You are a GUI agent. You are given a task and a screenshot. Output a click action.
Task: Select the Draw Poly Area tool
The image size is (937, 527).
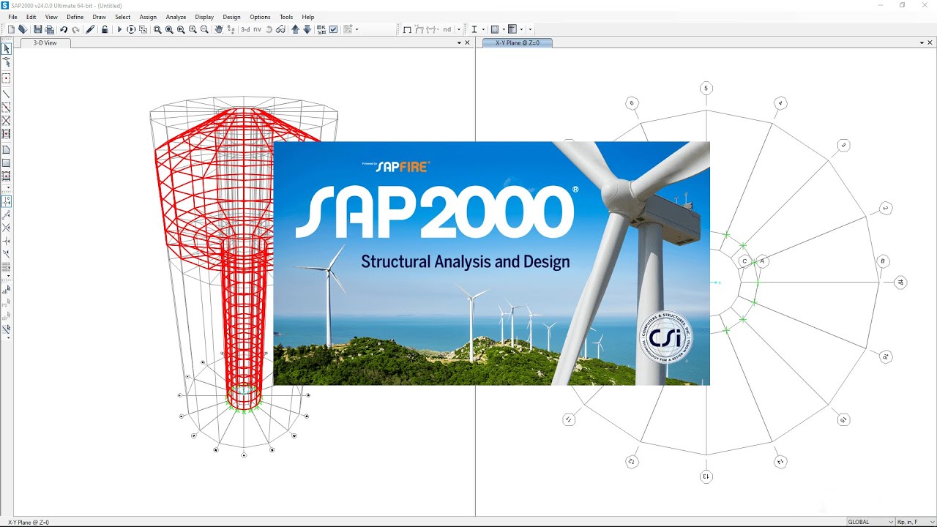7,149
